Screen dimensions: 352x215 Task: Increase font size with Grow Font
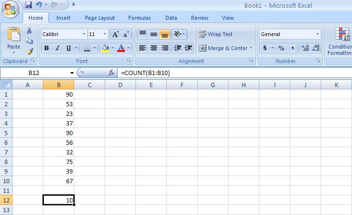pos(115,34)
